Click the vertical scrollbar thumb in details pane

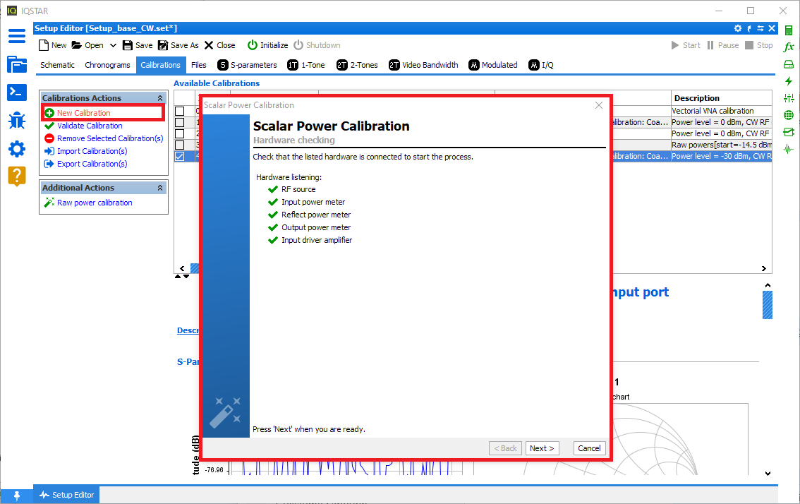tap(768, 305)
